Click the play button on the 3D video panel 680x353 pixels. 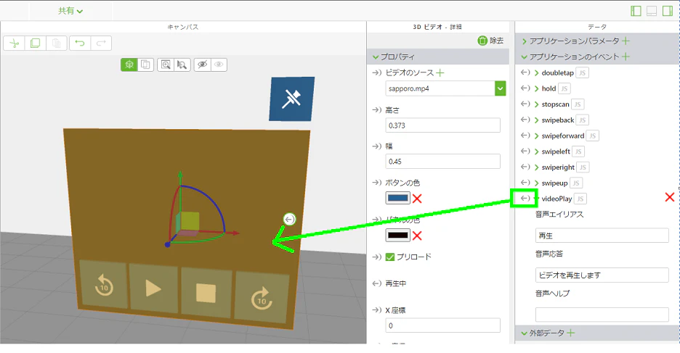pos(153,288)
